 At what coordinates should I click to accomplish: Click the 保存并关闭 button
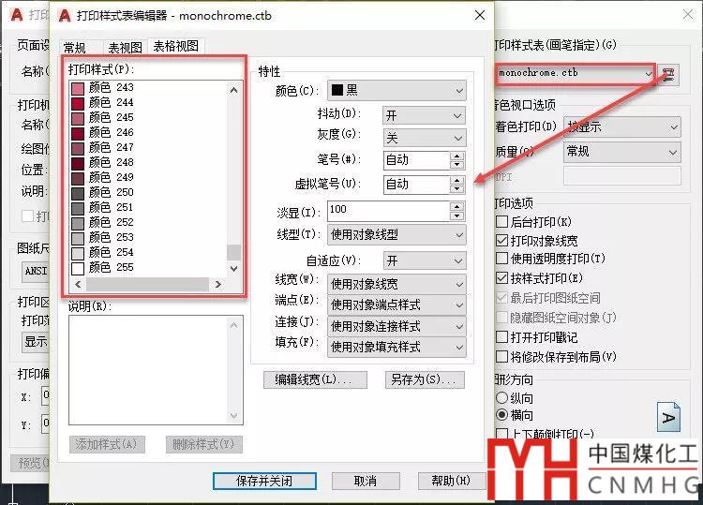[x=264, y=482]
